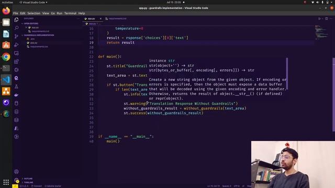Click the hover tooltip scrollbar
Screen dimensions: 335x188
tap(287, 74)
